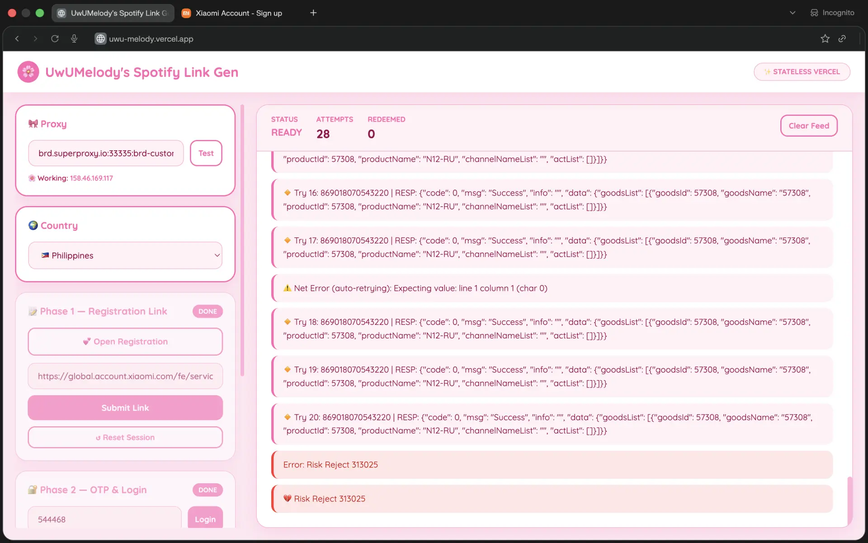Open a new tab with the plus icon

(313, 13)
